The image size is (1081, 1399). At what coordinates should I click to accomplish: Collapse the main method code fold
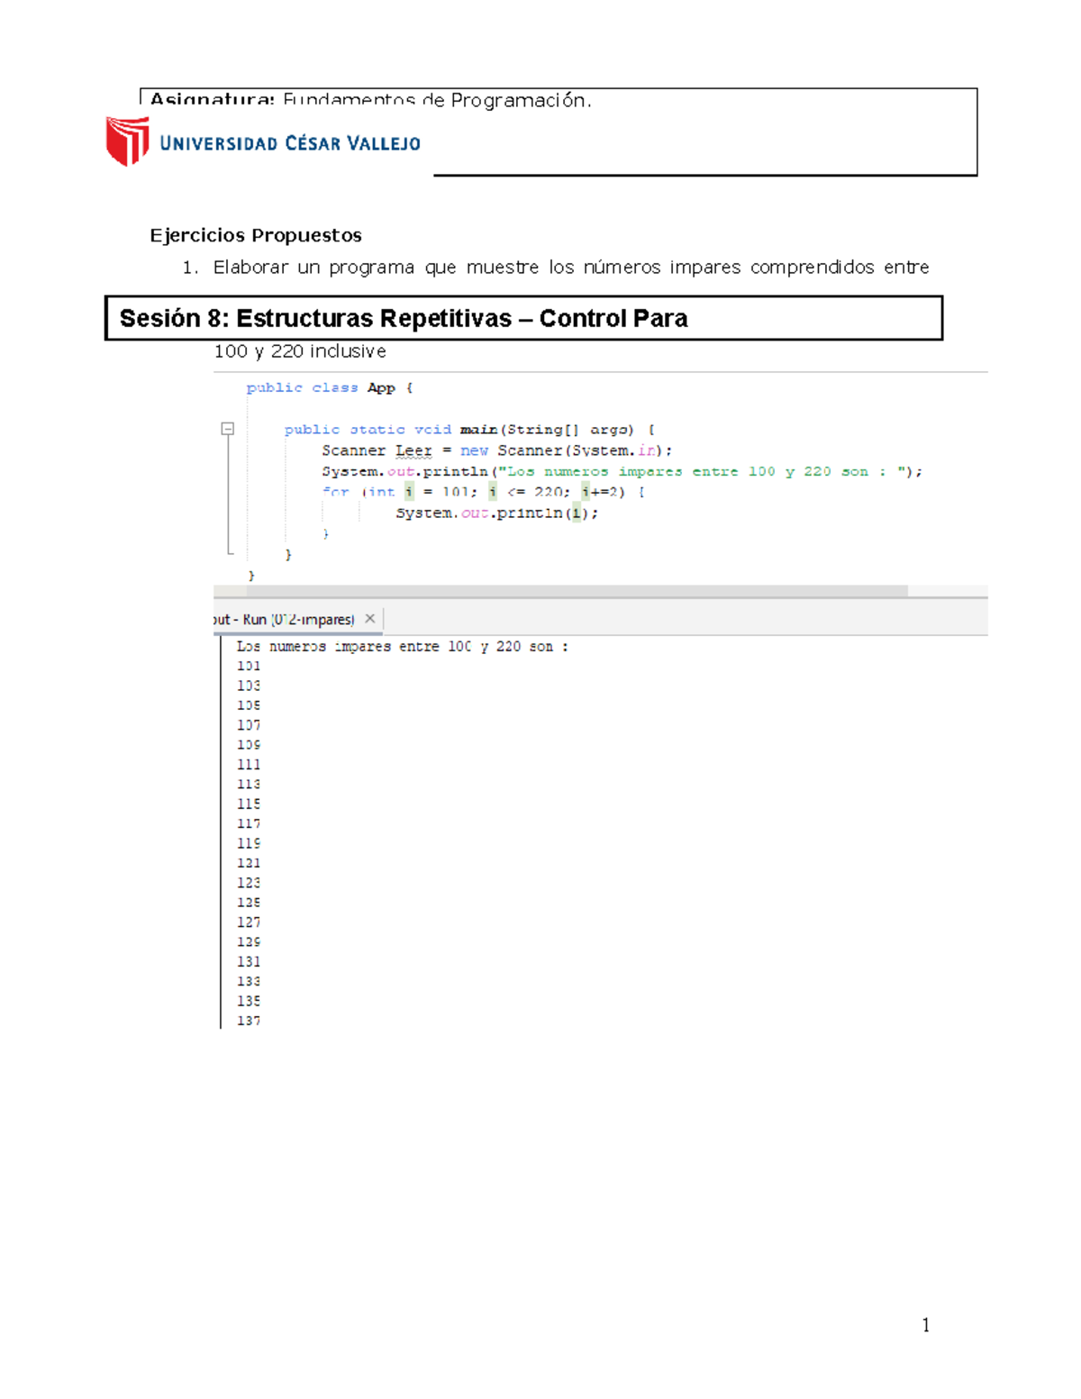(x=228, y=430)
